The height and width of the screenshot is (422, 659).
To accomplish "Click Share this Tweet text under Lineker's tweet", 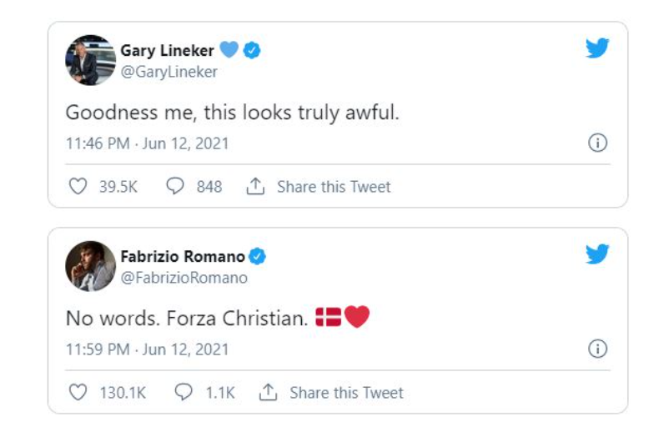I will (x=334, y=187).
